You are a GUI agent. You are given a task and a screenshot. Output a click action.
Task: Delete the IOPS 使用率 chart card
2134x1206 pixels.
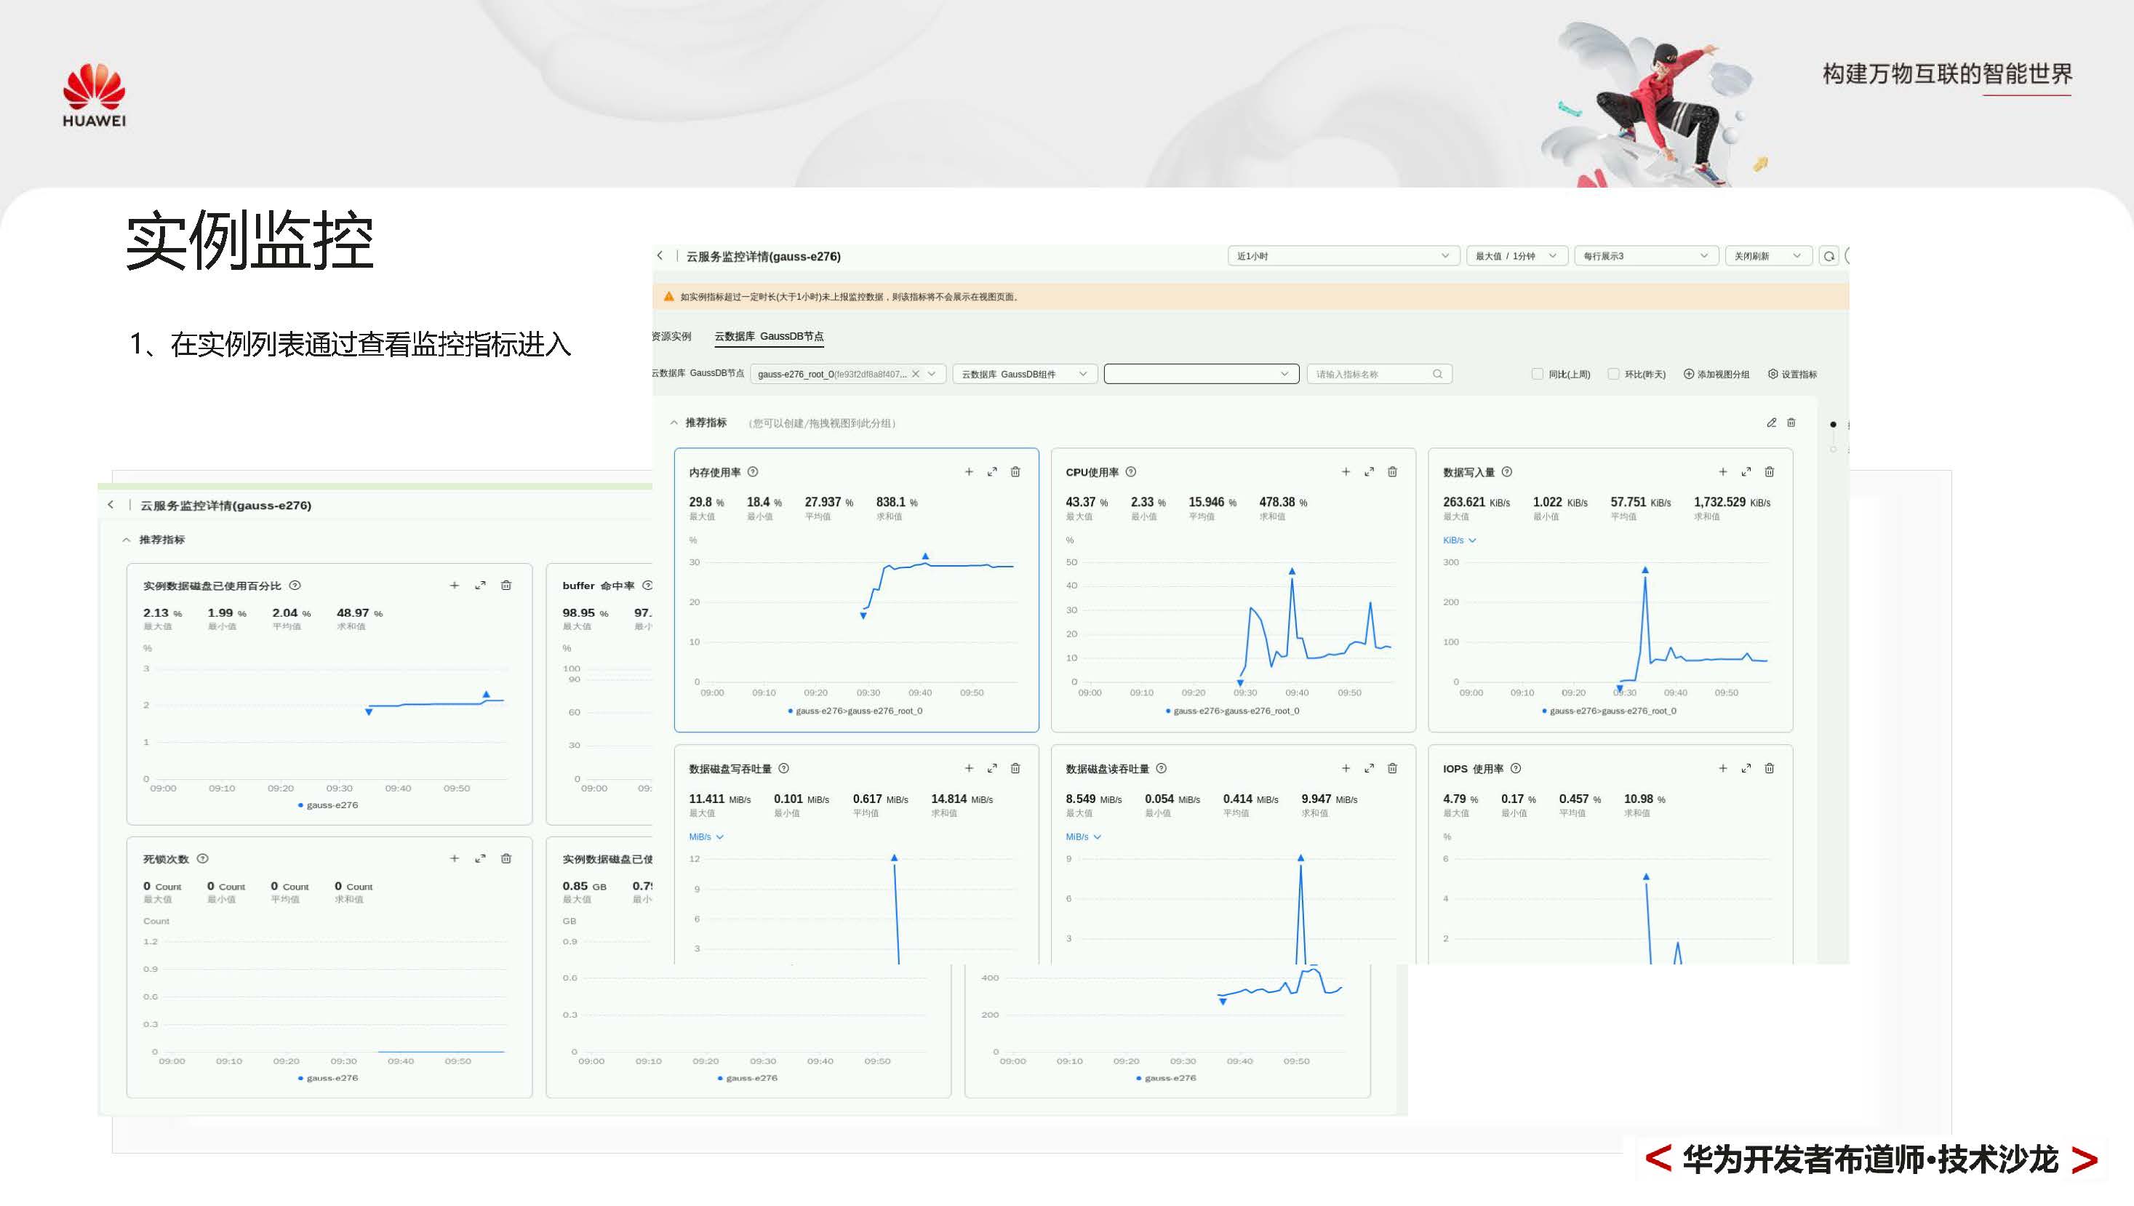(x=1769, y=769)
